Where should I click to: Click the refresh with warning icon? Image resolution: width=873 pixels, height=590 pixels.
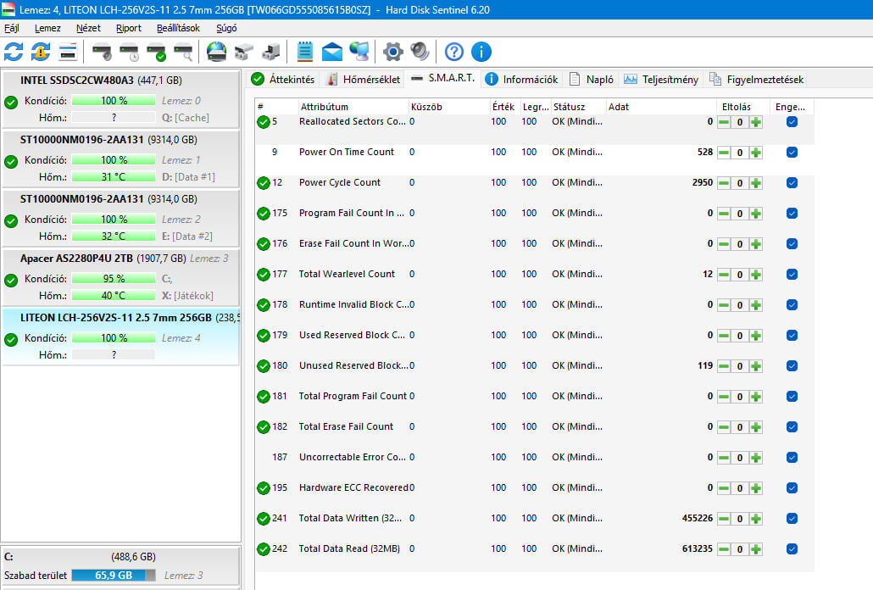(40, 53)
